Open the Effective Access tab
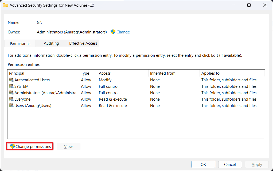This screenshot has height=171, width=273. click(83, 43)
